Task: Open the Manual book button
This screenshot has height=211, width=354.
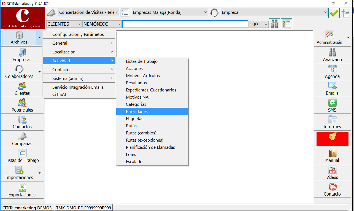Action: [332, 156]
